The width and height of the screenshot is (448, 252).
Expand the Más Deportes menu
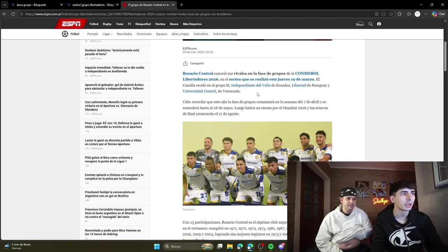pyautogui.click(x=192, y=24)
